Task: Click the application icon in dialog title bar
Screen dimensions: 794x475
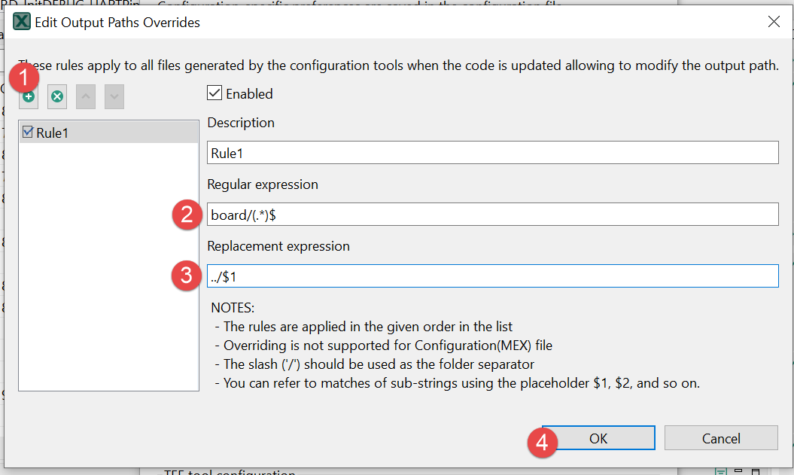Action: pos(22,22)
